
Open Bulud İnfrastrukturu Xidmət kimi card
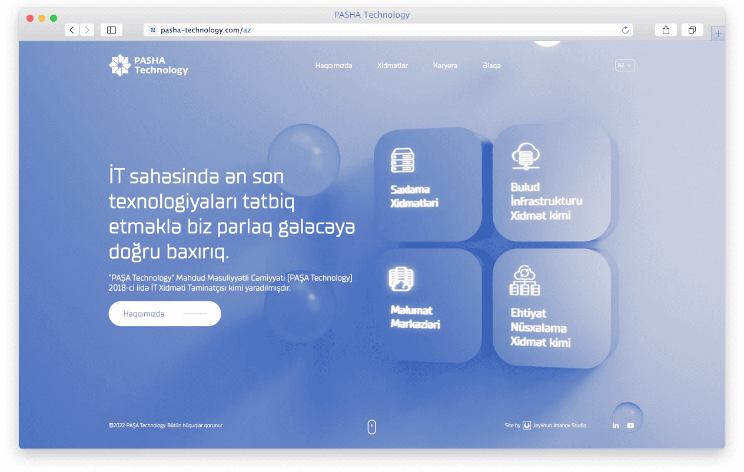coord(552,182)
